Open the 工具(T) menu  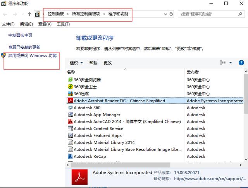point(63,24)
